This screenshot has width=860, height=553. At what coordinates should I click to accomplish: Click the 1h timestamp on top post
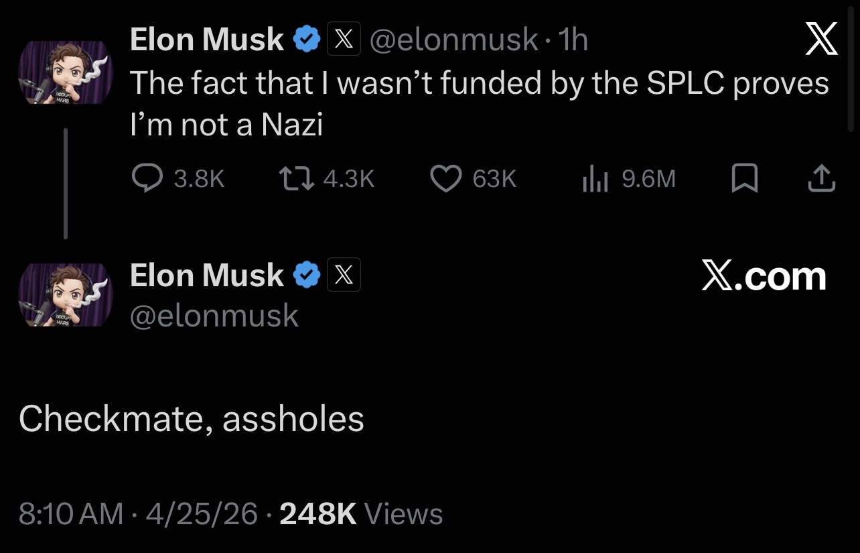click(x=573, y=40)
